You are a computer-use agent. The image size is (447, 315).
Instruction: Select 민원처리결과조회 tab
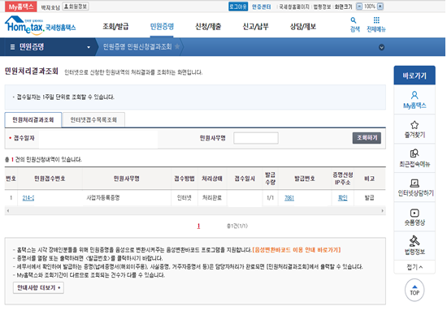[x=33, y=119]
